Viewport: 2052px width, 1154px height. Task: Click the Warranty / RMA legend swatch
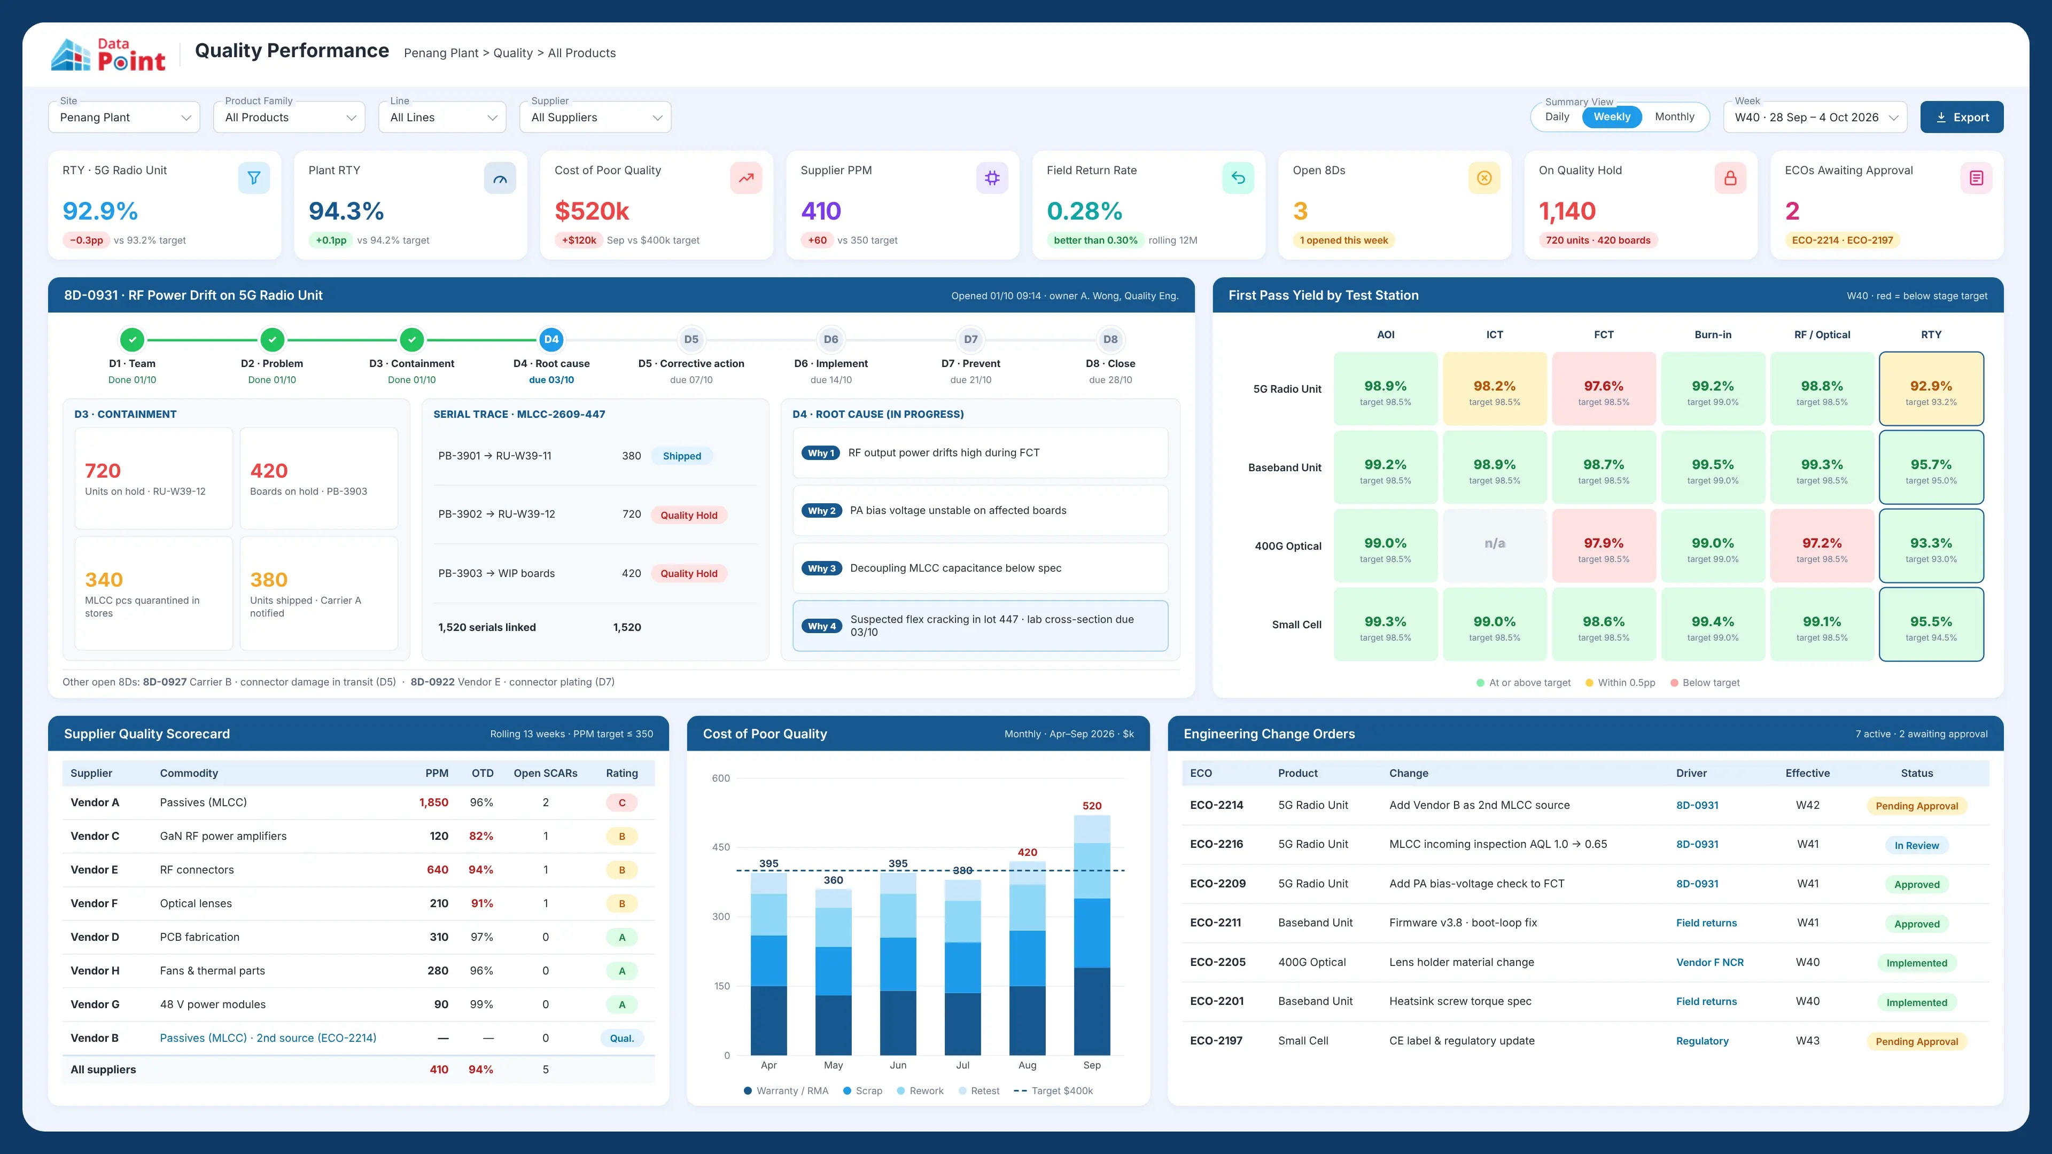click(x=747, y=1091)
